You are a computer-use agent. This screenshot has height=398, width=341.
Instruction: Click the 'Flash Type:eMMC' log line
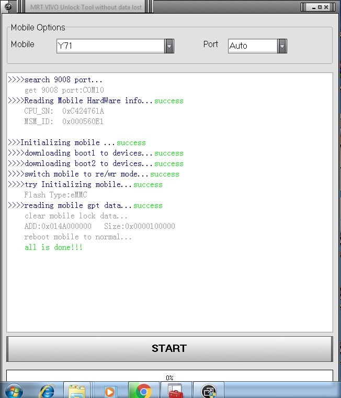[x=56, y=195]
